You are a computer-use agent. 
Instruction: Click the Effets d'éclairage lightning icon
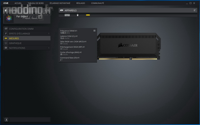(x=6, y=33)
